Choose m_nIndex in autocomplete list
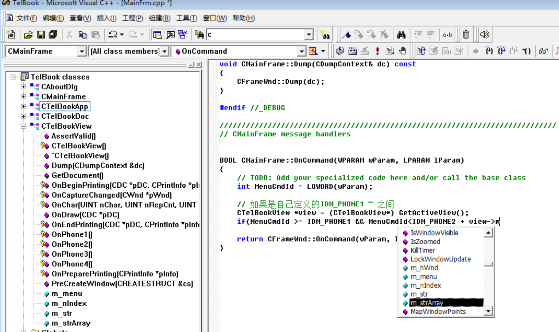The height and width of the screenshot is (332, 559). [x=426, y=285]
